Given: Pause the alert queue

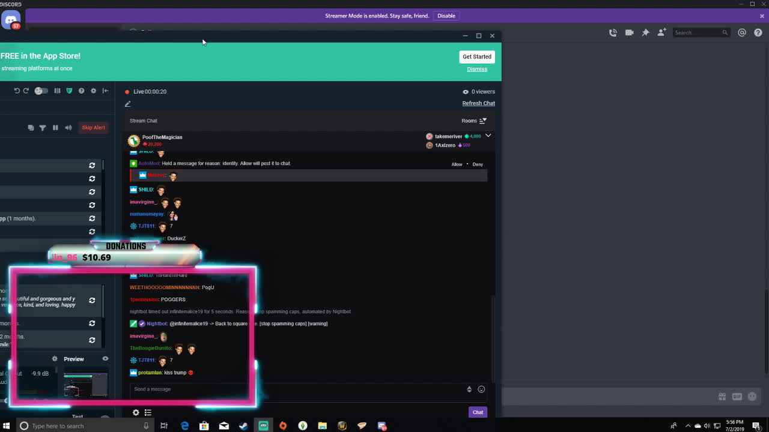Looking at the screenshot, I should (55, 127).
